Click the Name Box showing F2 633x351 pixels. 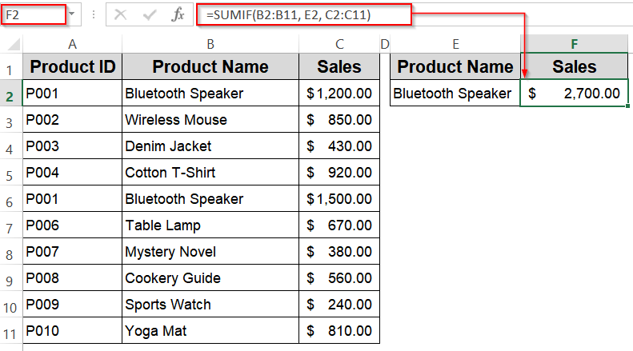click(32, 14)
